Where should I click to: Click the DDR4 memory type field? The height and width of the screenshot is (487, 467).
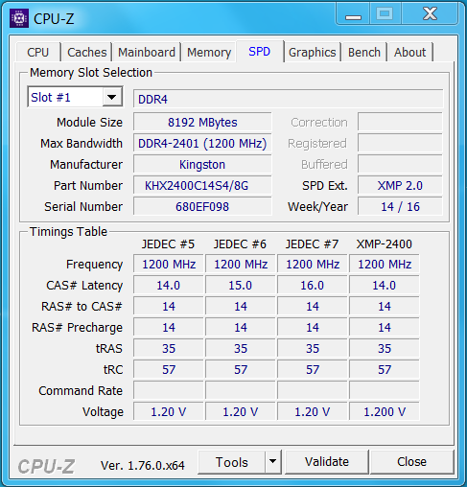tap(289, 99)
